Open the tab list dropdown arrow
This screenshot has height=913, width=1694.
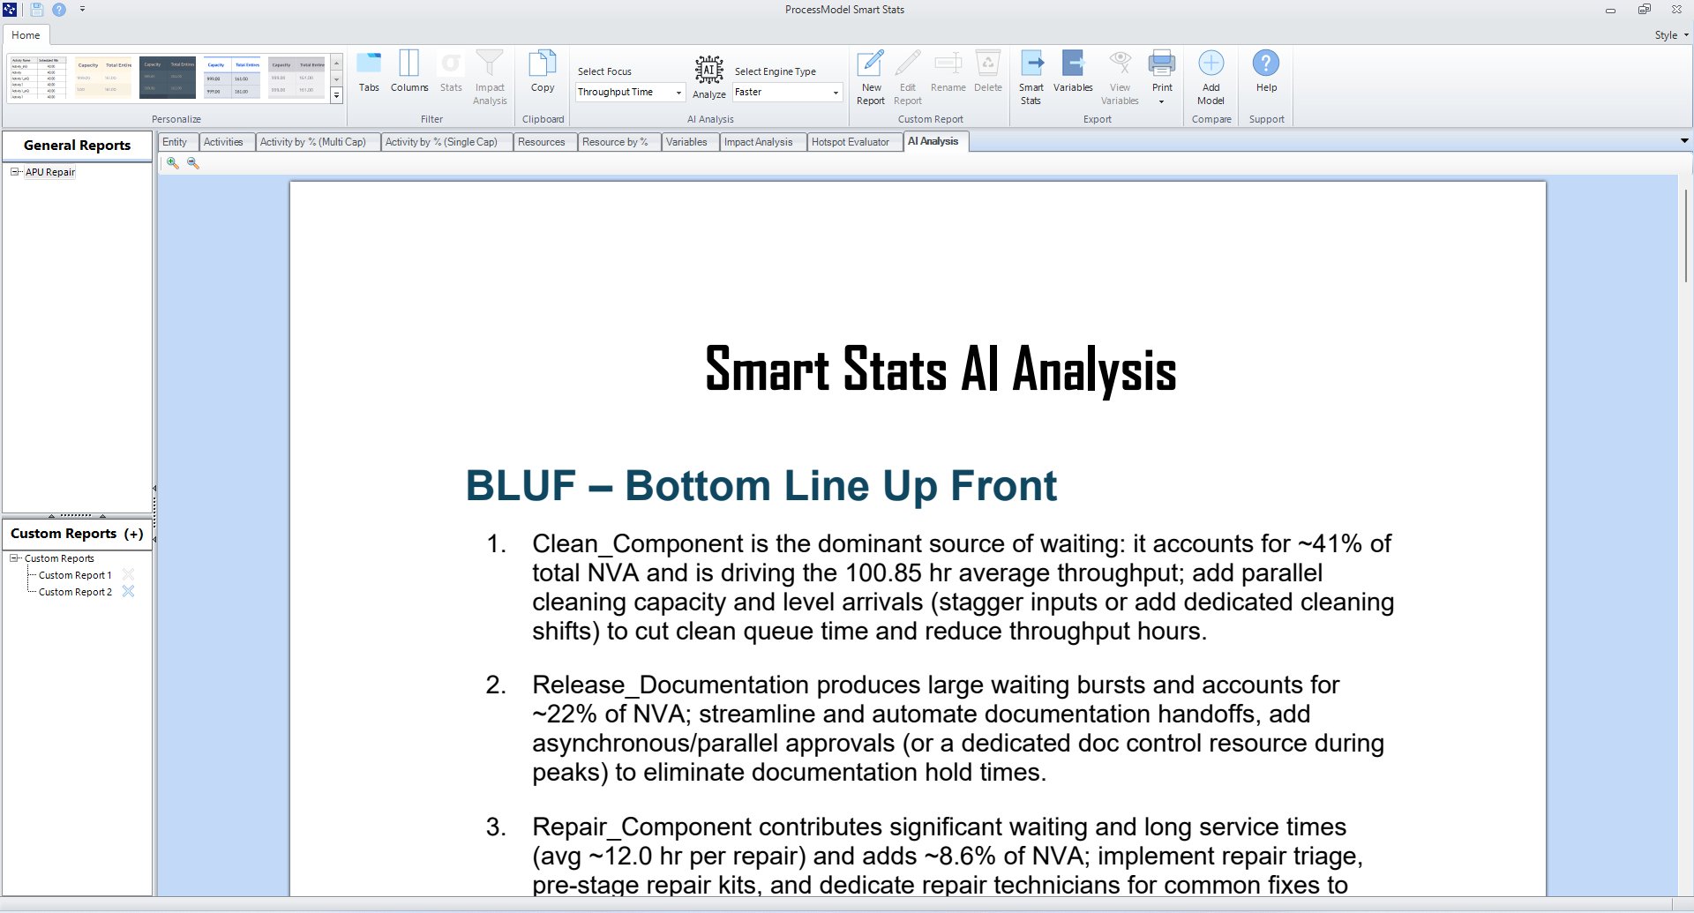1684,141
